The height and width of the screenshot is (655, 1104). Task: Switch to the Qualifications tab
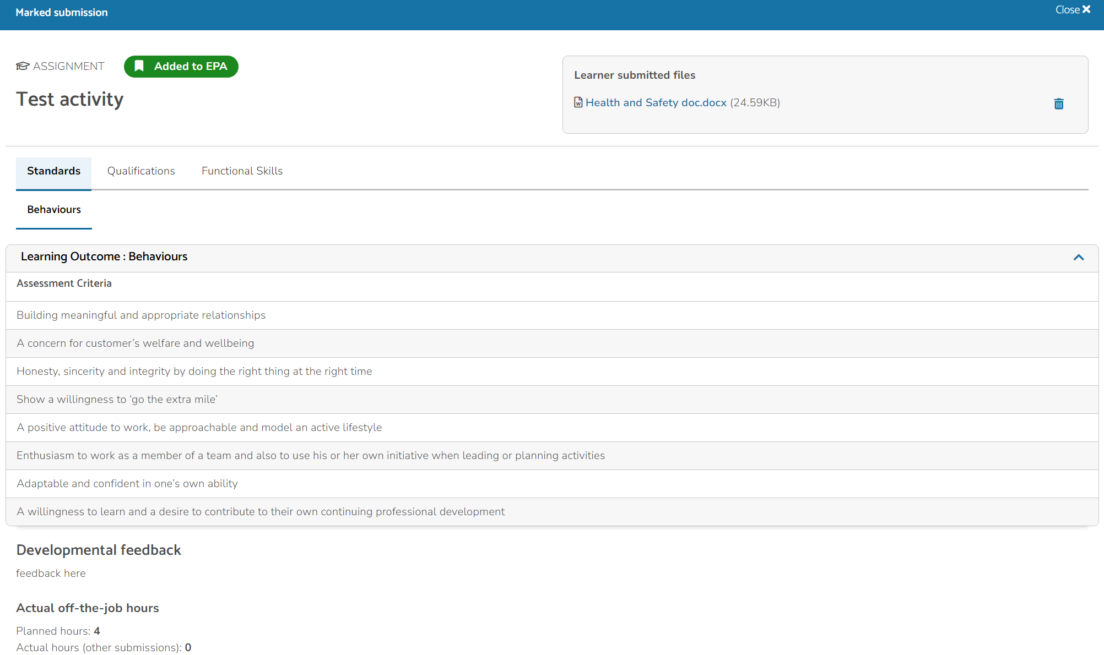(x=140, y=171)
